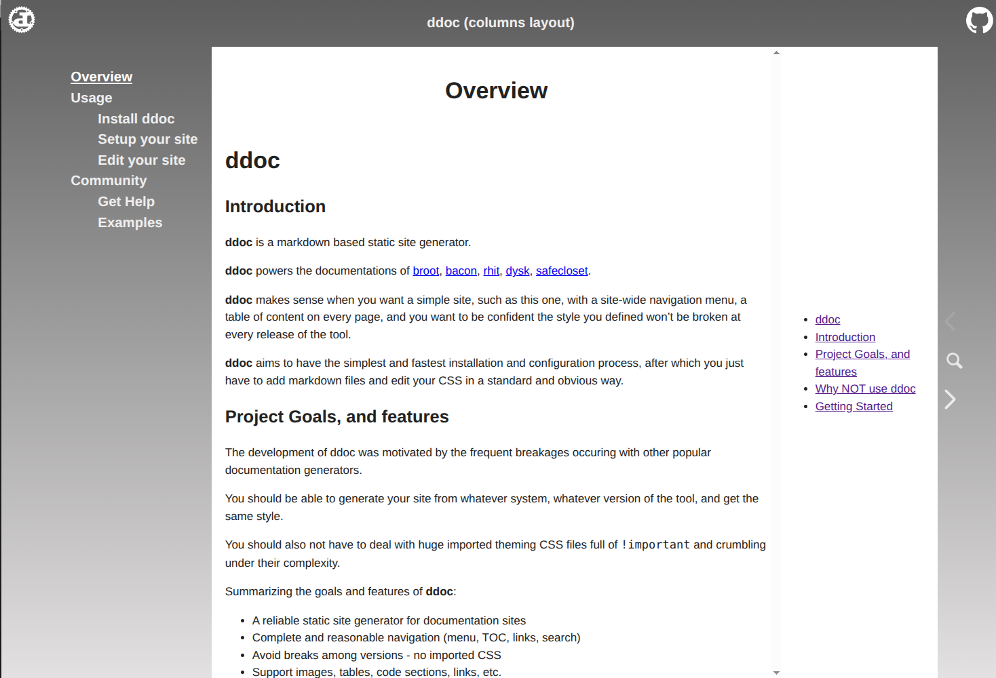Go to next page arrow
Image resolution: width=996 pixels, height=678 pixels.
pos(950,399)
